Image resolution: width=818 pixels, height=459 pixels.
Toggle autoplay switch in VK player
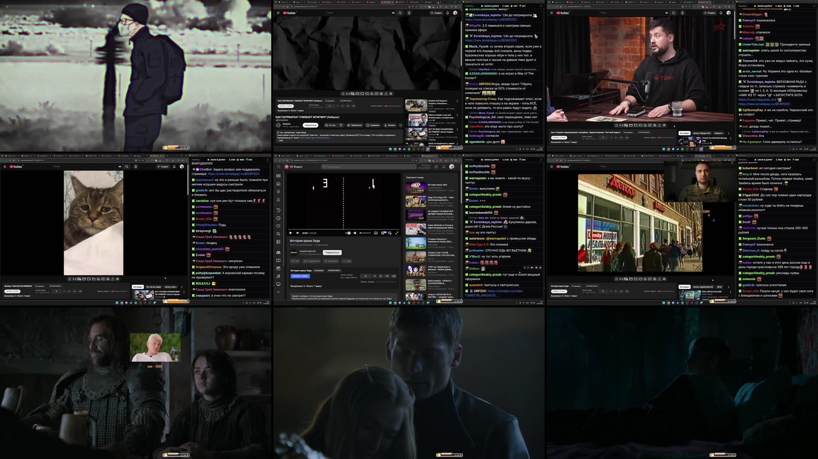[348, 233]
